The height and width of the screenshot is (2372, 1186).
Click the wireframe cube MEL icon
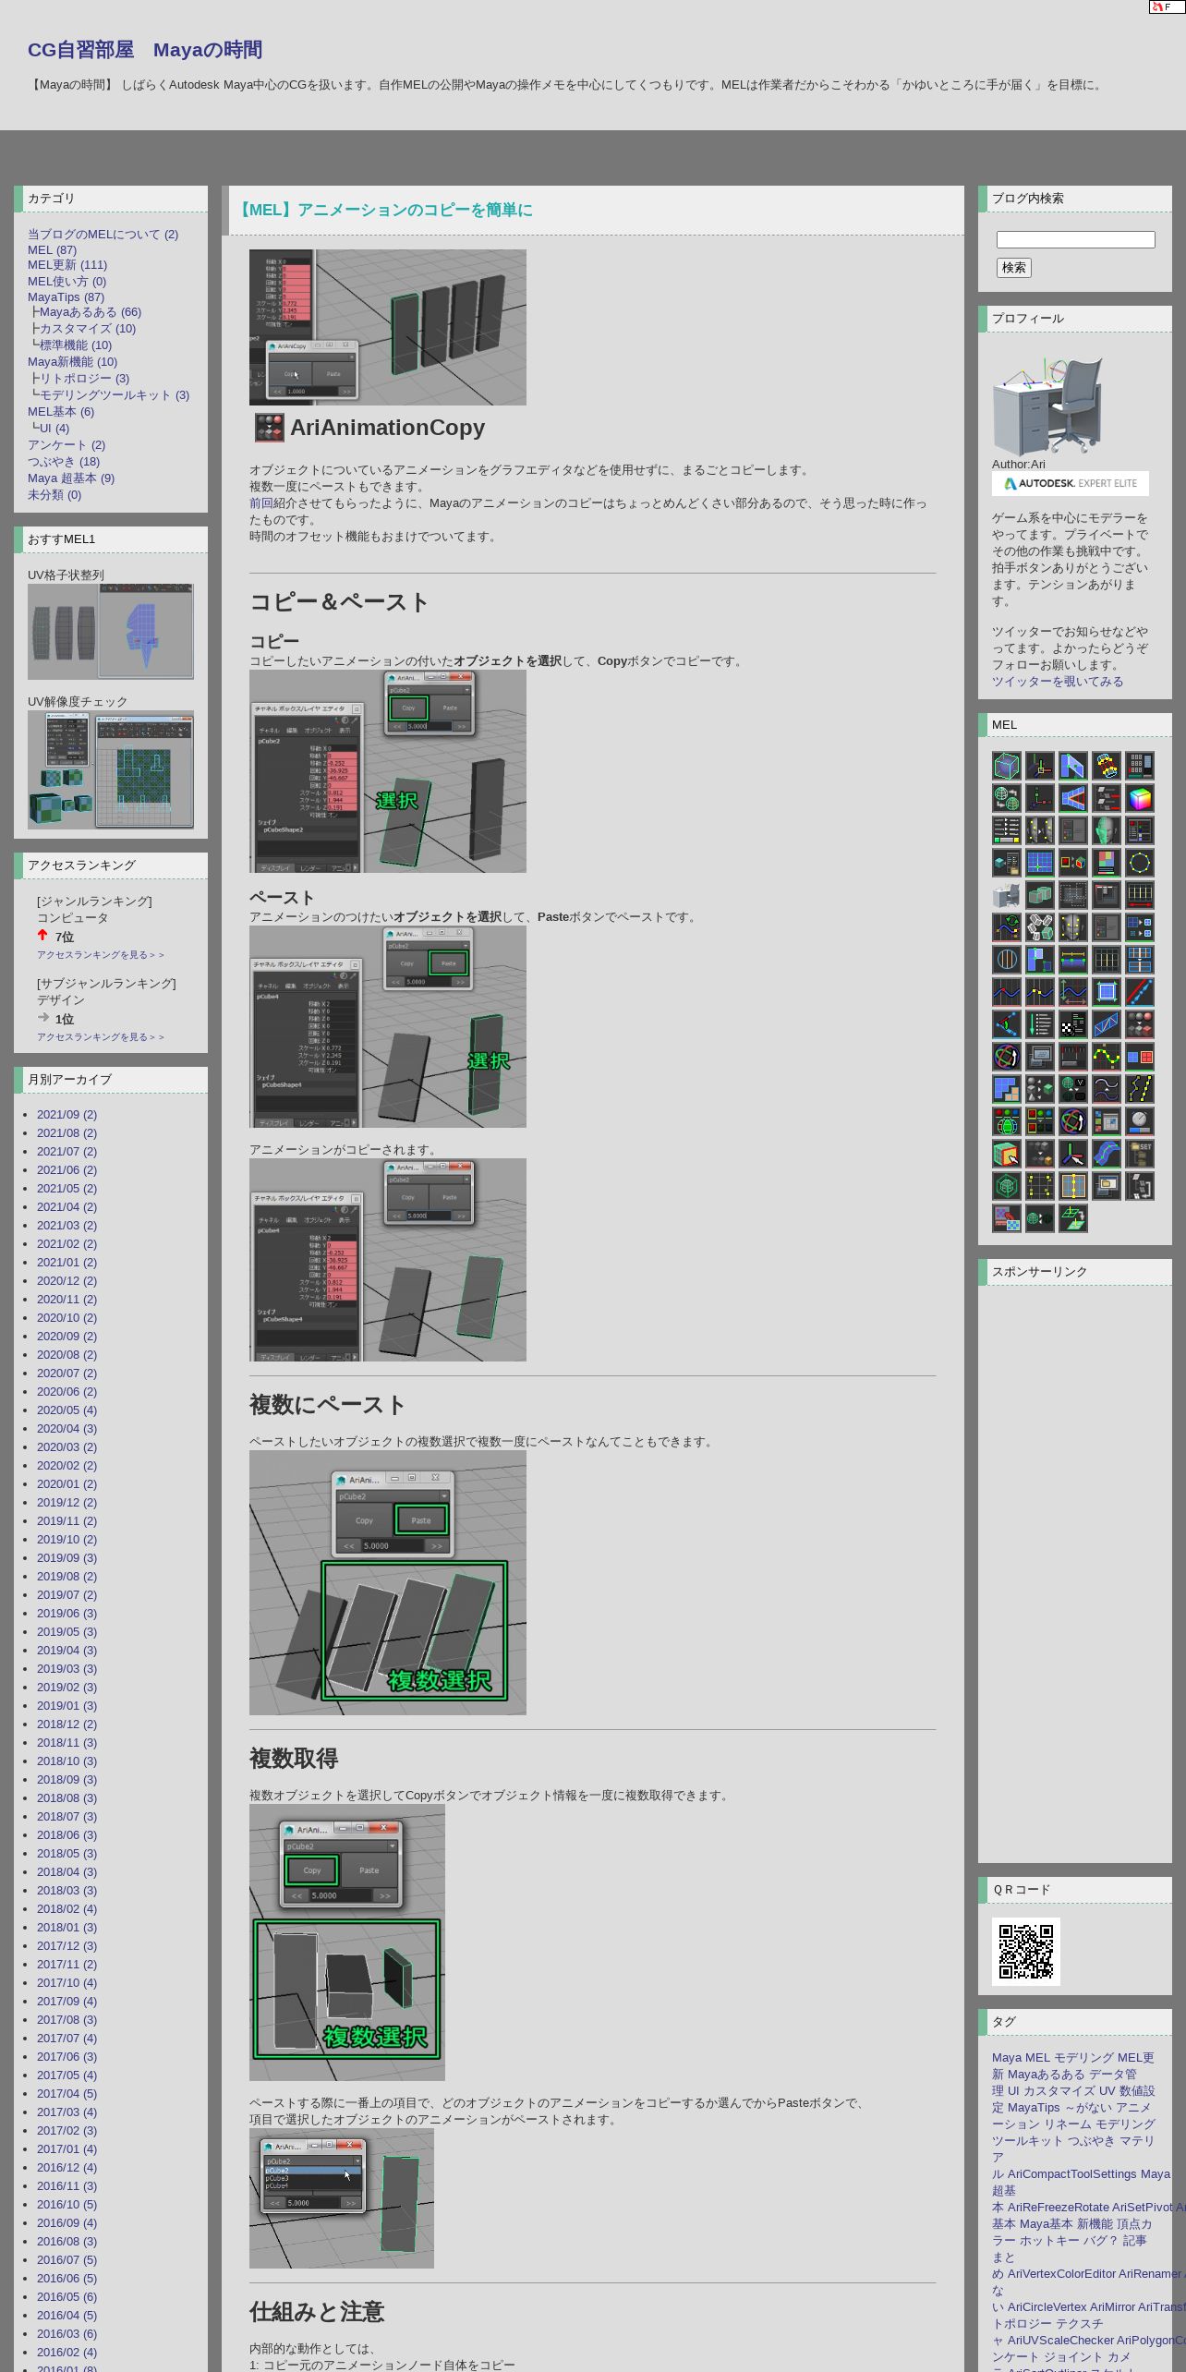coord(1007,766)
